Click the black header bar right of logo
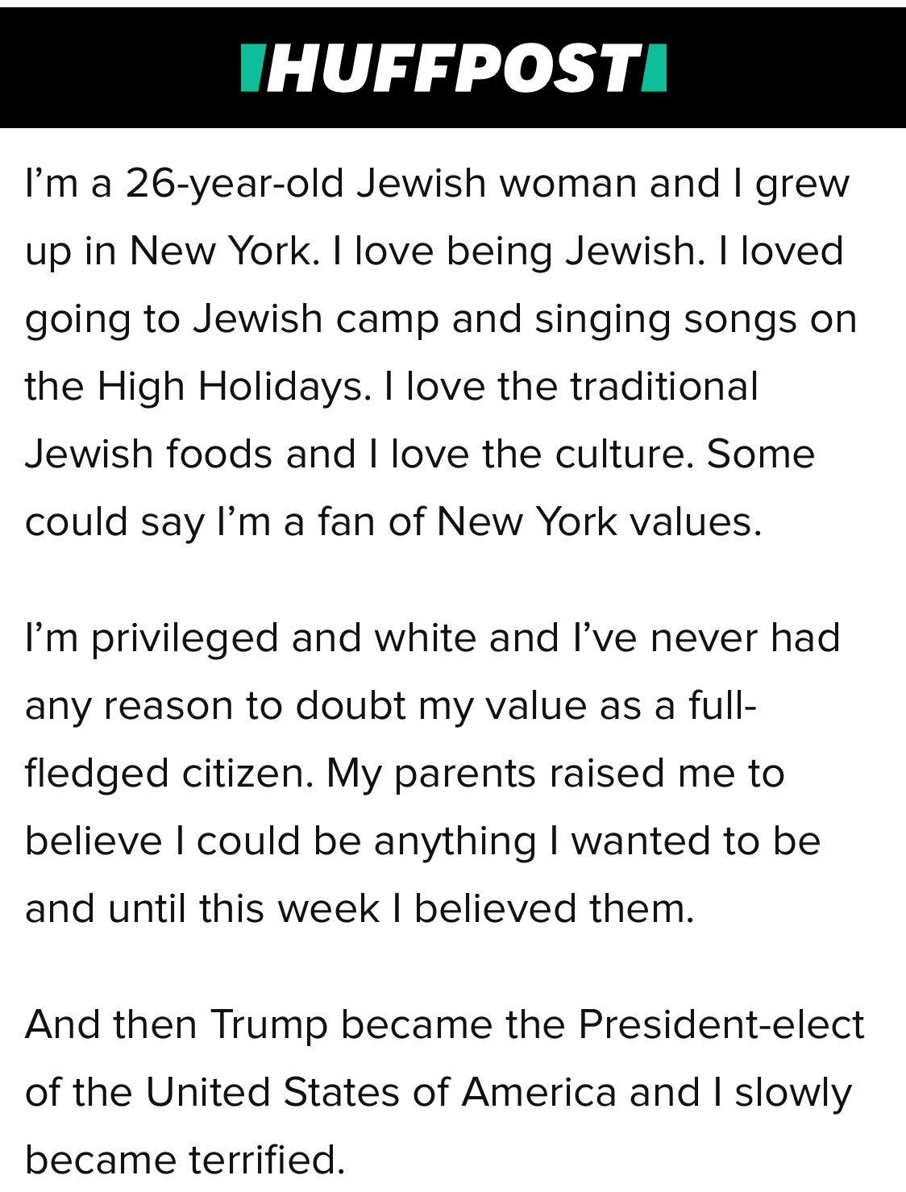Image resolution: width=906 pixels, height=1192 pixels. [x=787, y=68]
